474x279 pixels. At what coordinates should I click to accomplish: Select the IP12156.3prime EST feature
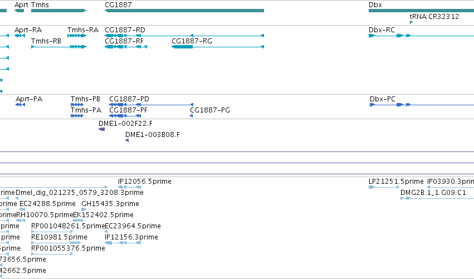tap(123, 243)
